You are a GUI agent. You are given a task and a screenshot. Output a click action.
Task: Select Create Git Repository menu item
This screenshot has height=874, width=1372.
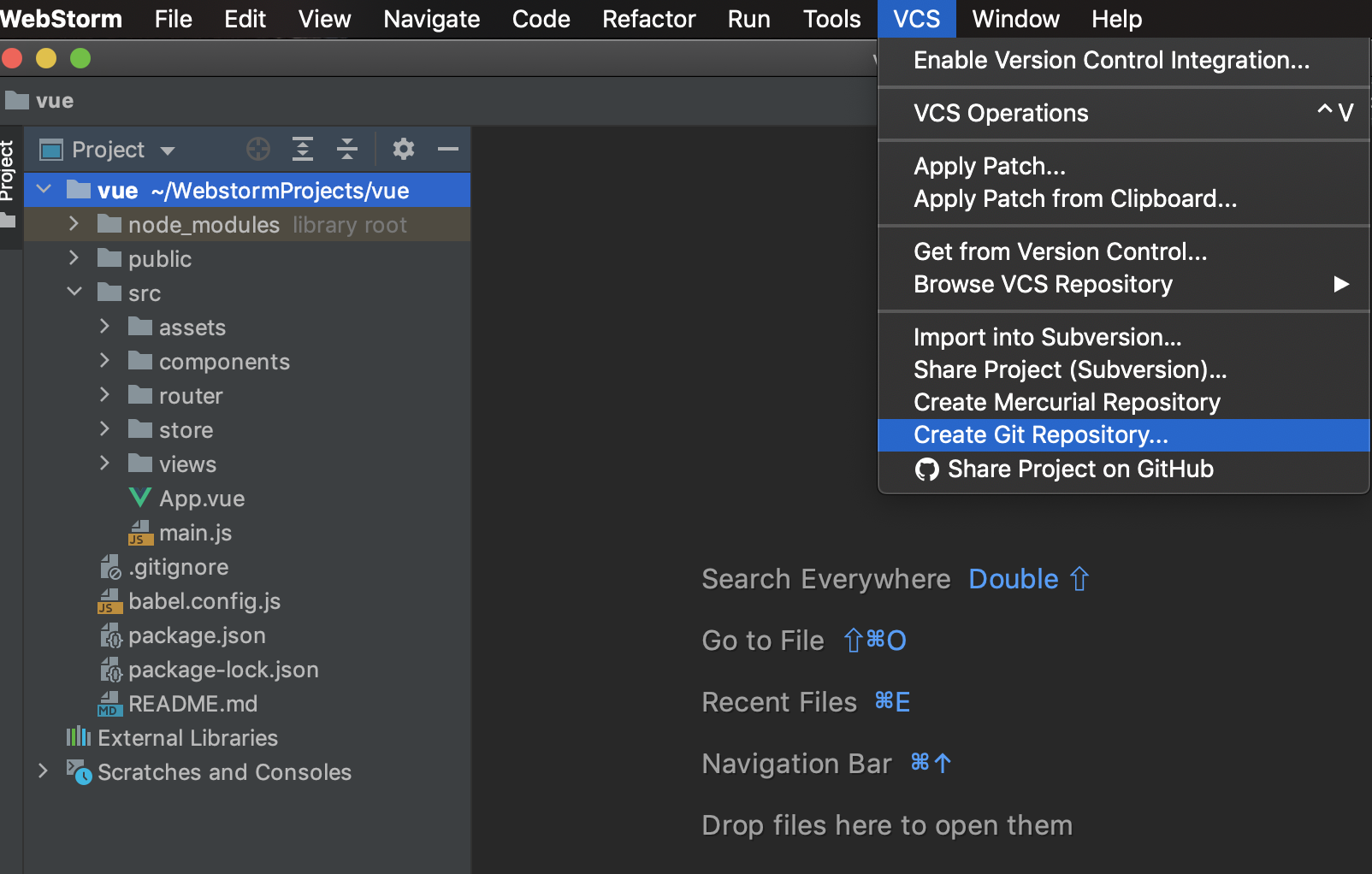(x=1124, y=434)
